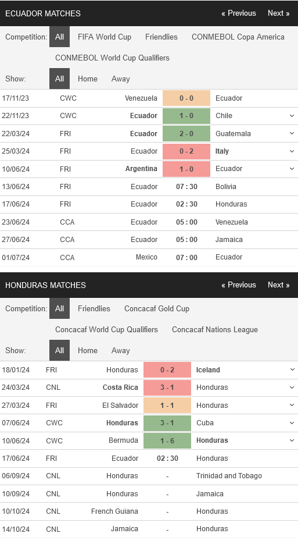
Task: Show only Ecuador Home matches
Action: (87, 79)
